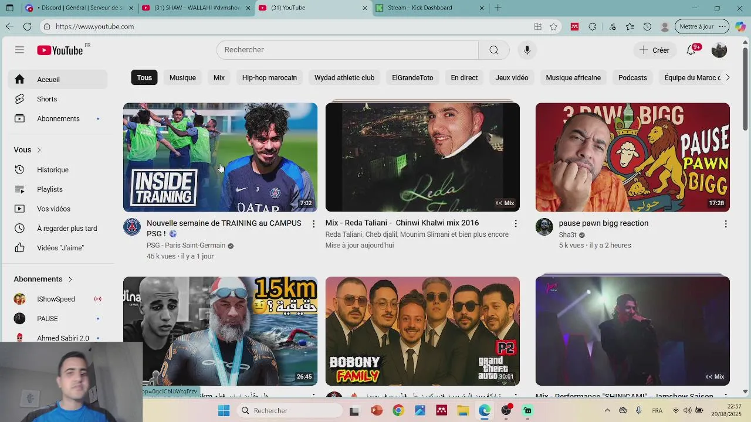Select the Tous filter chip
The image size is (751, 422).
144,77
